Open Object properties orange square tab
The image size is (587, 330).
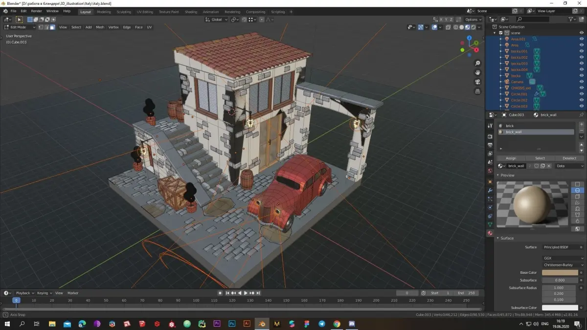[x=490, y=181]
